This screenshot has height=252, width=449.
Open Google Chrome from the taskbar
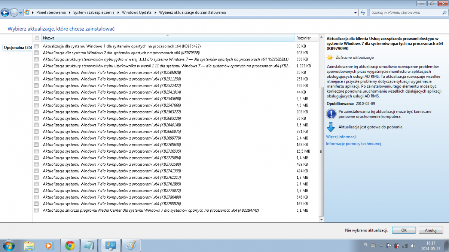[70, 245]
